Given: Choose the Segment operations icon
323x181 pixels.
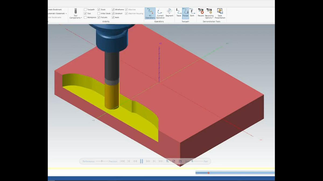Looking at the screenshot, I should [x=169, y=13].
